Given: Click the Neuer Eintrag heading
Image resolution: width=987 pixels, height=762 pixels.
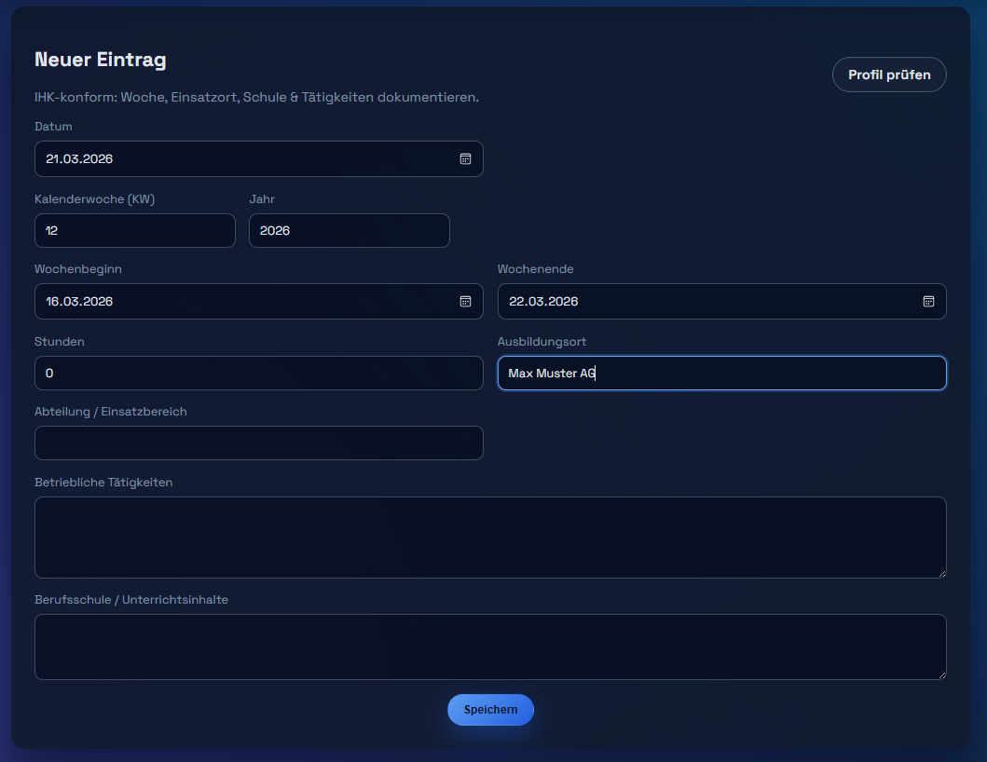Looking at the screenshot, I should click(x=101, y=60).
